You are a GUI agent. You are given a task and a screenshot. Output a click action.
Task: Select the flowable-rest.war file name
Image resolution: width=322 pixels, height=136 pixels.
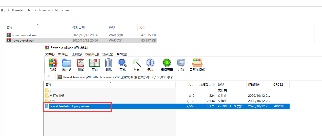(24, 35)
